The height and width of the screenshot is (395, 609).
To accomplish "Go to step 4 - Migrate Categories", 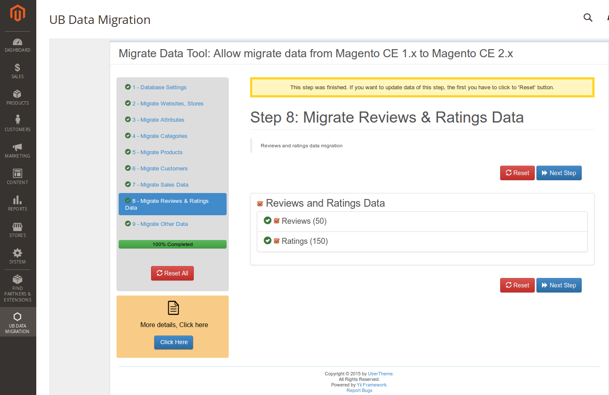I will (x=160, y=136).
